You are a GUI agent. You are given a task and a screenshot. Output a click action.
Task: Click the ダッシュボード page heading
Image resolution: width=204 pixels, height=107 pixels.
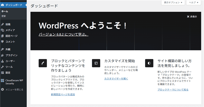pos(44,6)
